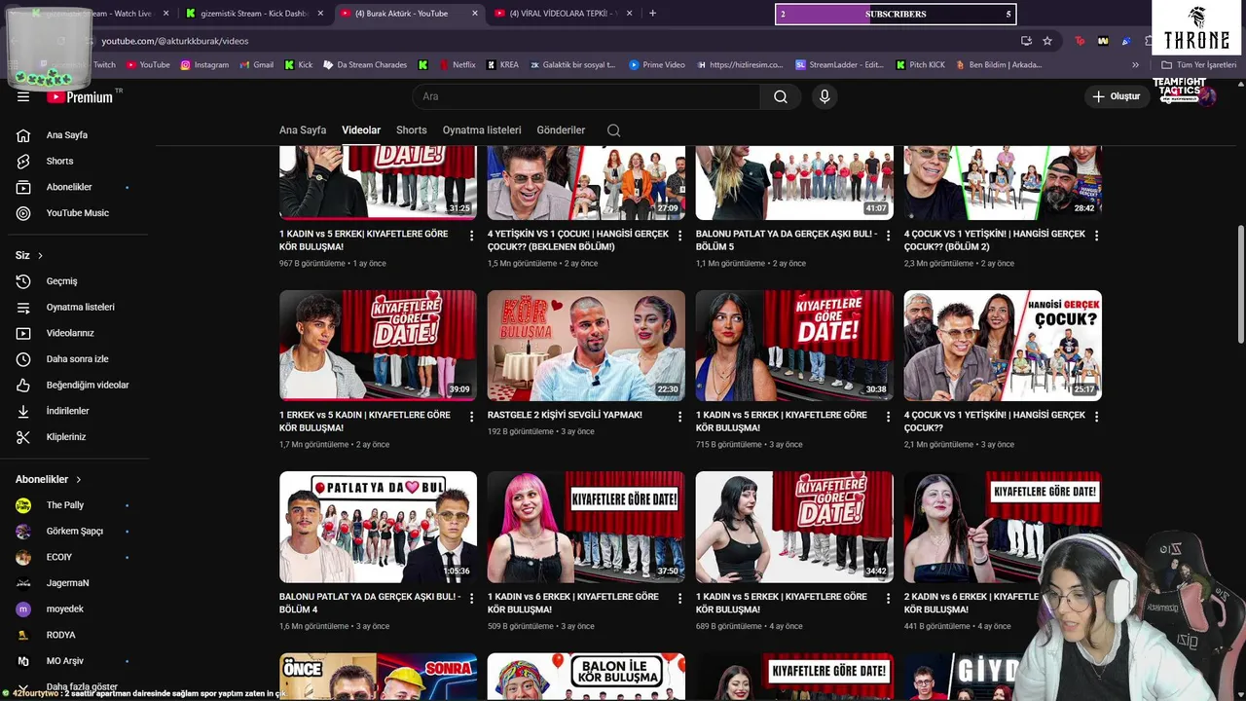Click the Netflix bookmark
1246x701 pixels.
pos(458,65)
